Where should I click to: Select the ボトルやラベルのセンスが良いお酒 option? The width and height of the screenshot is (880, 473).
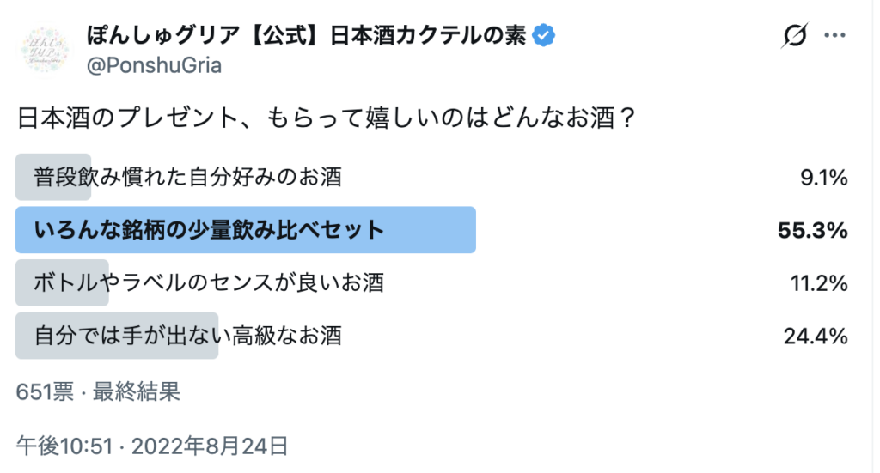[209, 282]
